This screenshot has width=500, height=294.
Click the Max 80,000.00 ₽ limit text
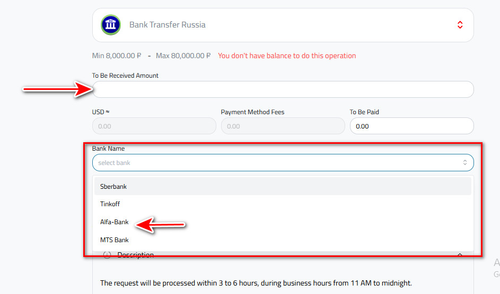pyautogui.click(x=183, y=56)
